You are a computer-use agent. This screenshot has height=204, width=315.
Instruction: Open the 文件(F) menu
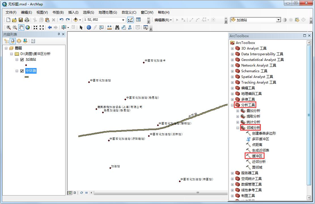click(x=11, y=12)
